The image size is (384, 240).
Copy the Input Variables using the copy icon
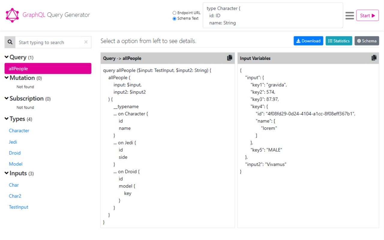click(x=374, y=58)
